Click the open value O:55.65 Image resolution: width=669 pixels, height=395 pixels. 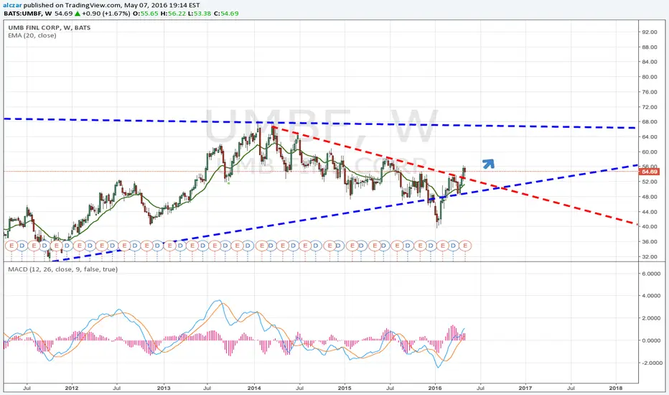tap(146, 14)
